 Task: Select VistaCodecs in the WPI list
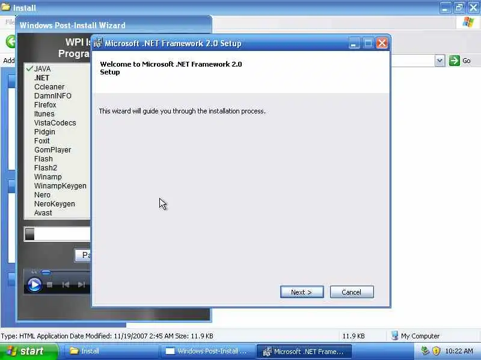tap(55, 123)
